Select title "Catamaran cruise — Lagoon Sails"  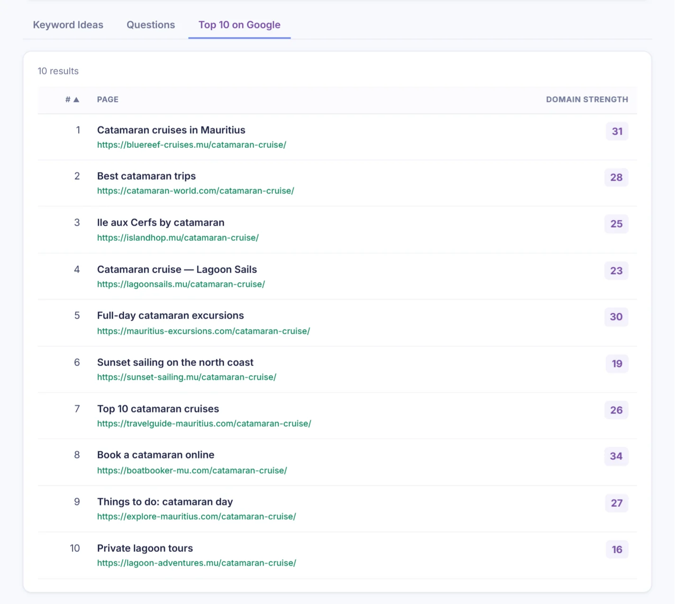tap(177, 269)
